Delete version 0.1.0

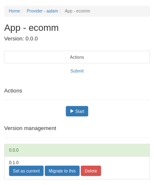tap(91, 171)
